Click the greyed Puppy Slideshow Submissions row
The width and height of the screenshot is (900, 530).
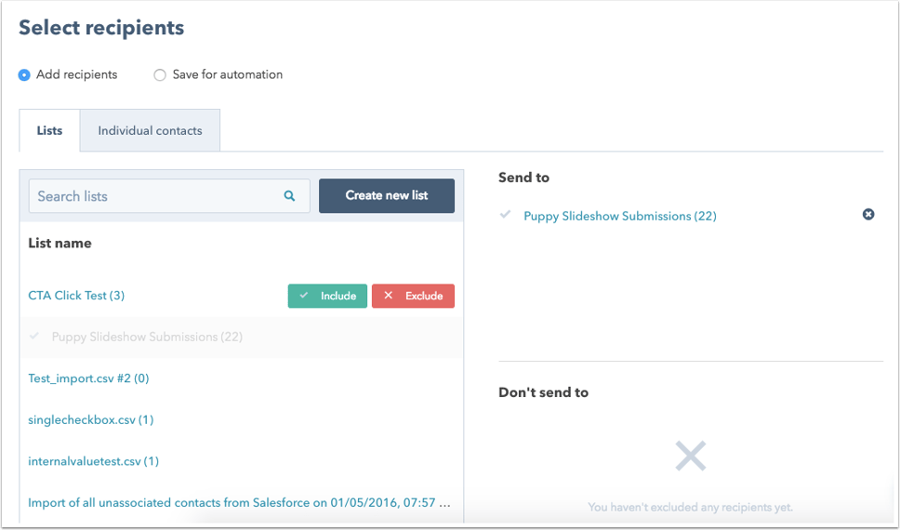point(242,338)
